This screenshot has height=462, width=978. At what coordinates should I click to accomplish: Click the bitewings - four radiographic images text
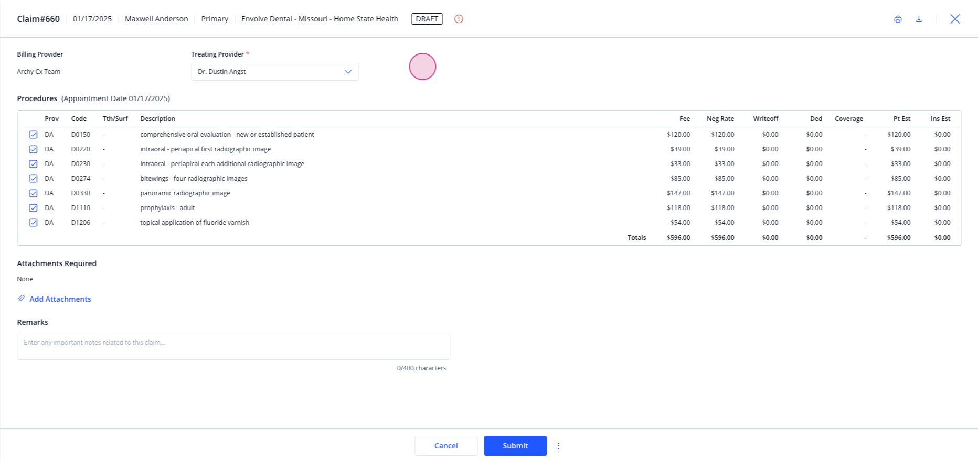[194, 179]
